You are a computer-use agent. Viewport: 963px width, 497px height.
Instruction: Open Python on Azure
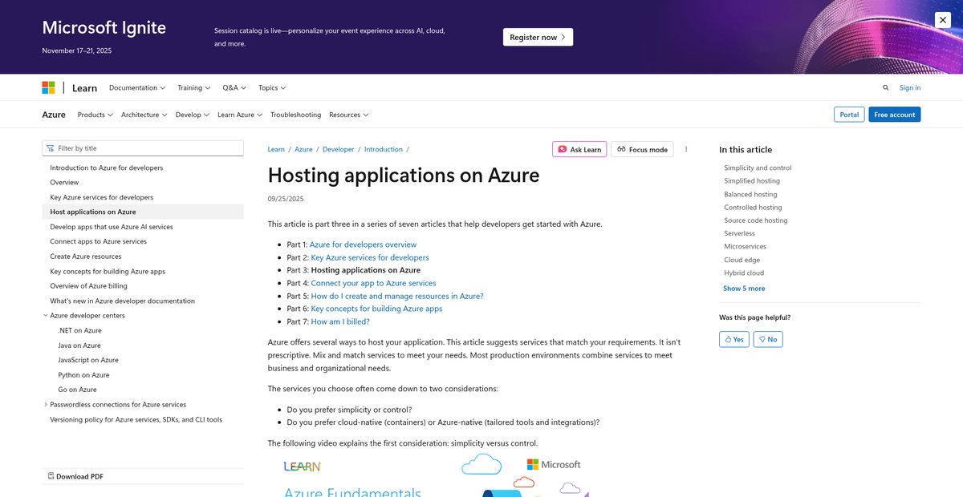click(x=83, y=375)
